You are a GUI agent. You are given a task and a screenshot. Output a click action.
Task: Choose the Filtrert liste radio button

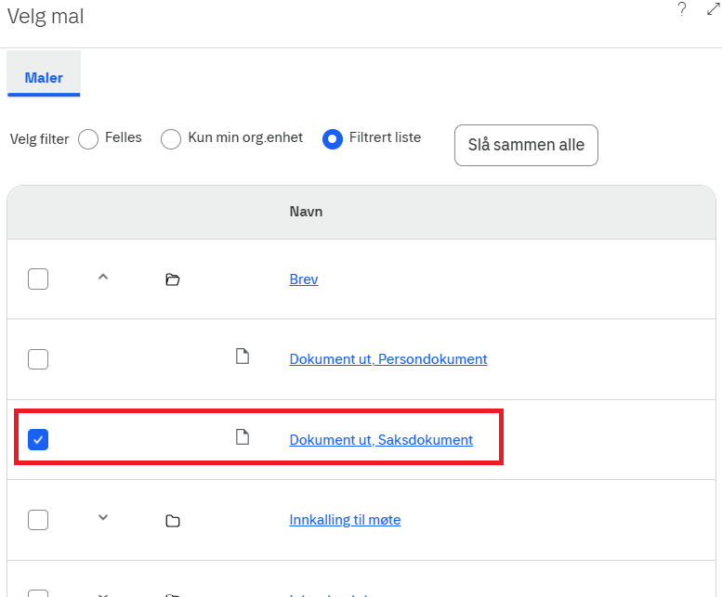click(x=332, y=139)
